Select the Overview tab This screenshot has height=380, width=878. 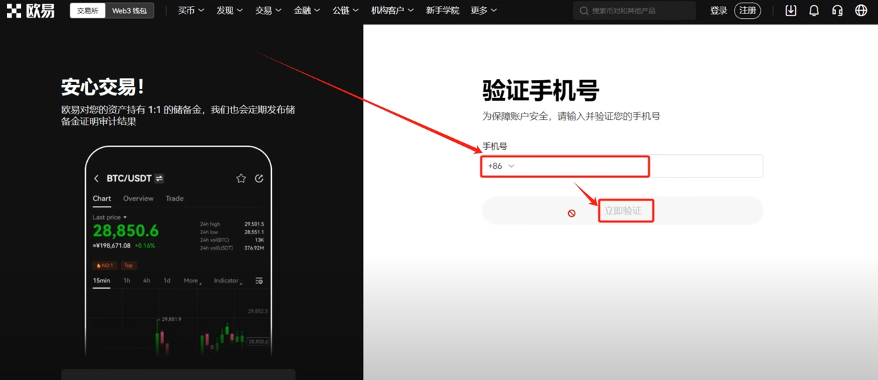138,198
